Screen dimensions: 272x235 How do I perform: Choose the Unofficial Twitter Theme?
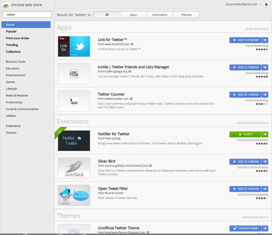tap(245, 228)
